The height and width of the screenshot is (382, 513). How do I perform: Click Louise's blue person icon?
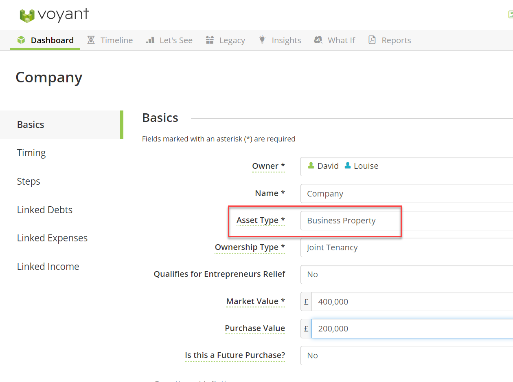point(348,166)
